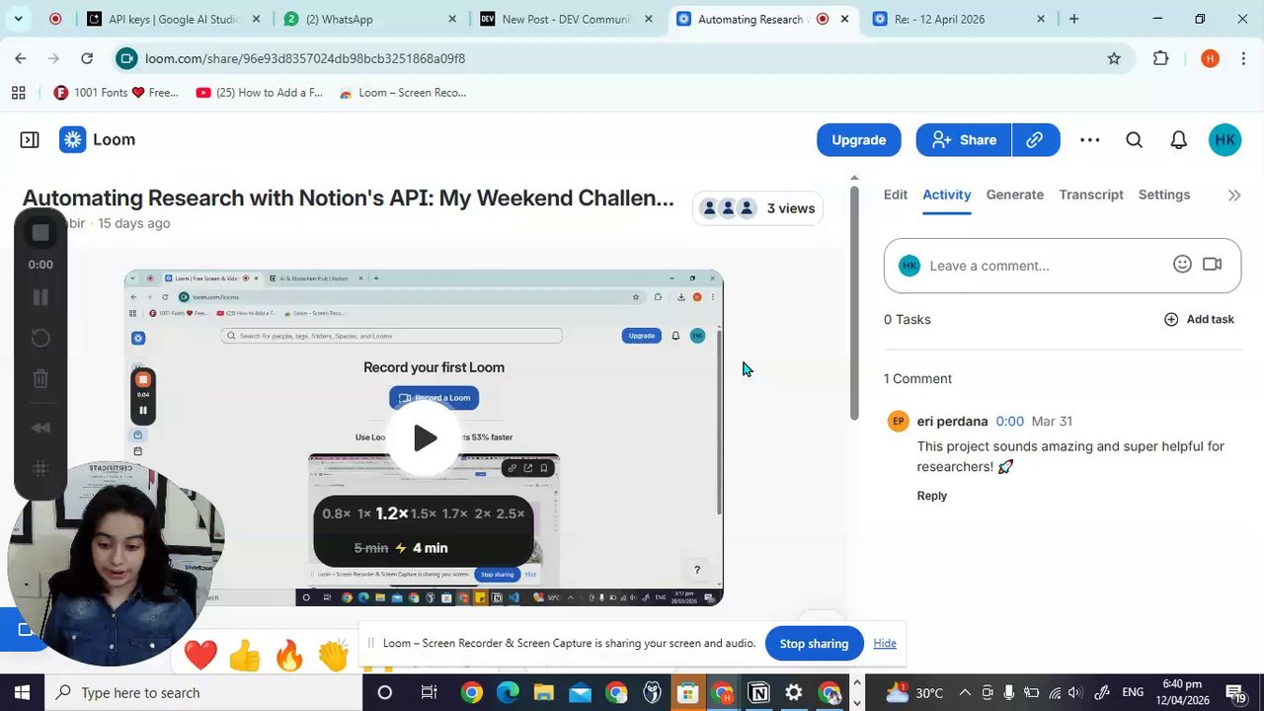This screenshot has width=1264, height=711.
Task: Click rewind icon in recorder panel
Action: [x=40, y=428]
